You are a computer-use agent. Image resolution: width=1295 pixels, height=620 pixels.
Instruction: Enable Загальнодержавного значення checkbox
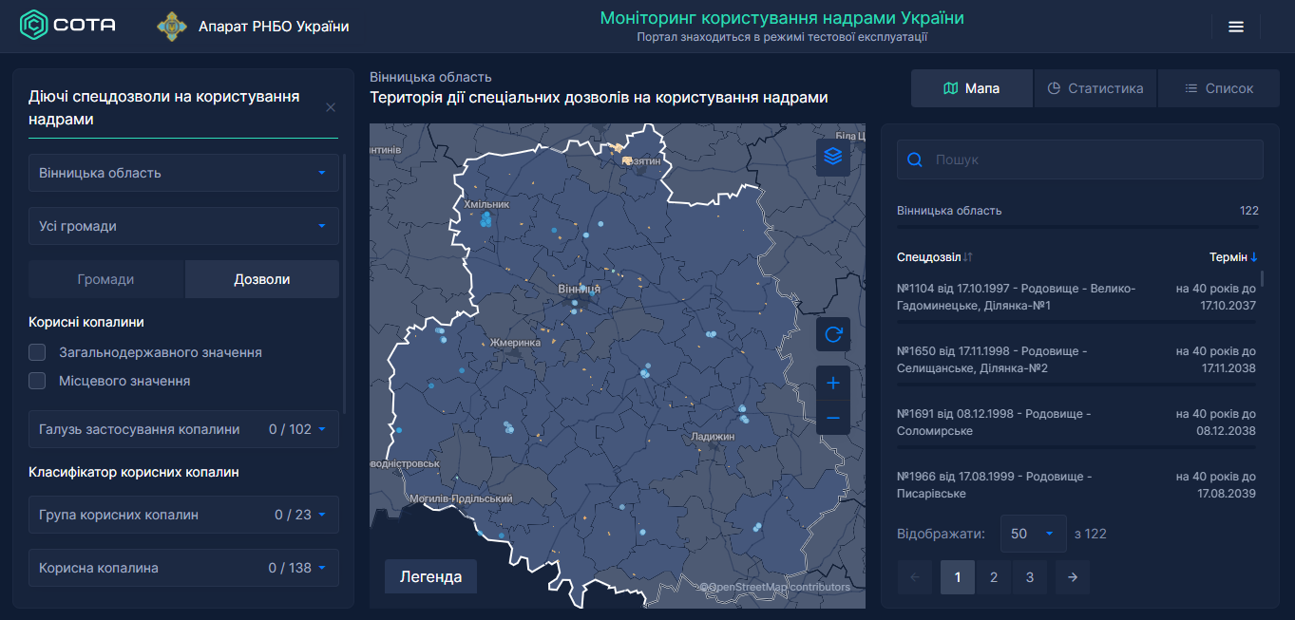point(38,352)
